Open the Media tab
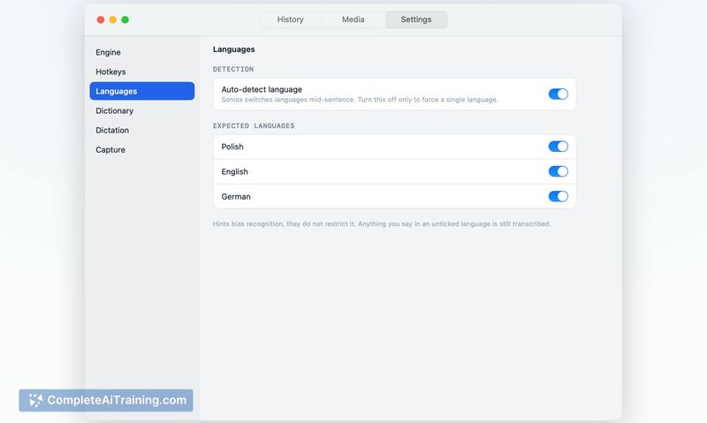The width and height of the screenshot is (707, 423). (x=353, y=19)
